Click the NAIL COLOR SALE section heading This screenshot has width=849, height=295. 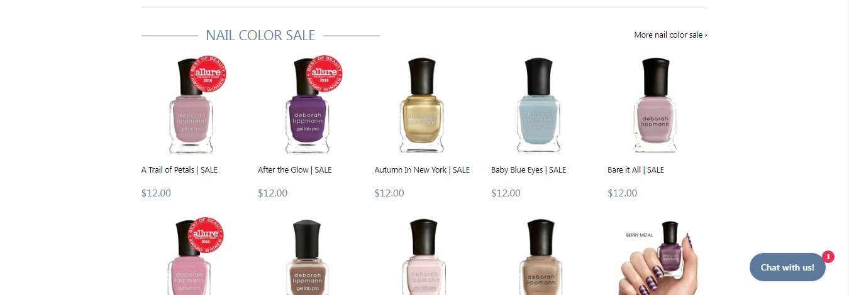[x=260, y=35]
